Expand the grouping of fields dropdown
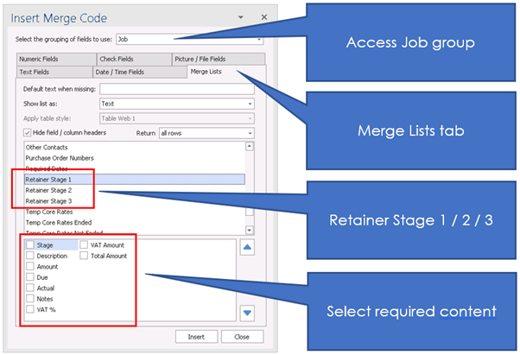This screenshot has width=520, height=355. click(259, 39)
